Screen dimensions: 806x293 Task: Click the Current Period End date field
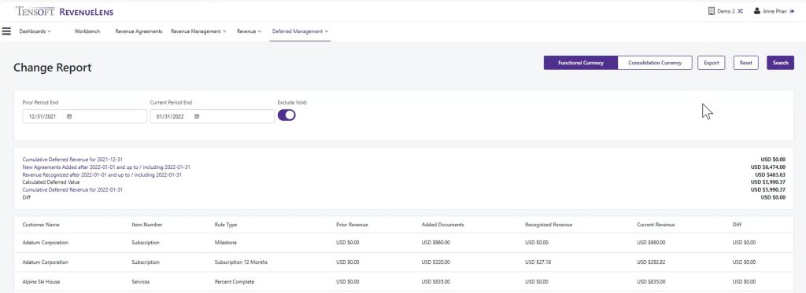(x=213, y=116)
